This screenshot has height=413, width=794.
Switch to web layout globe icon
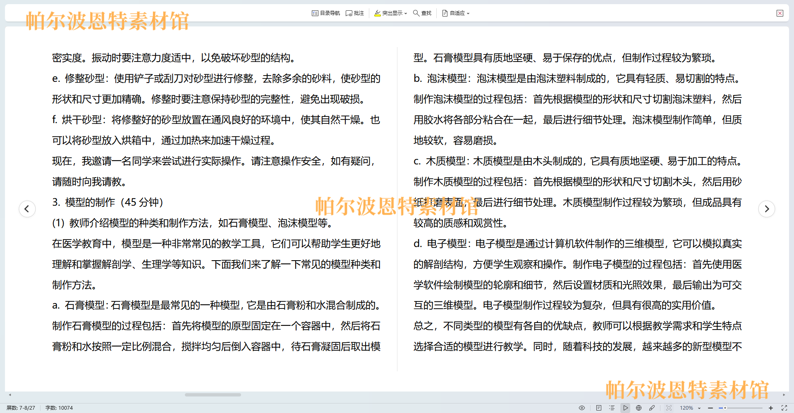click(639, 408)
